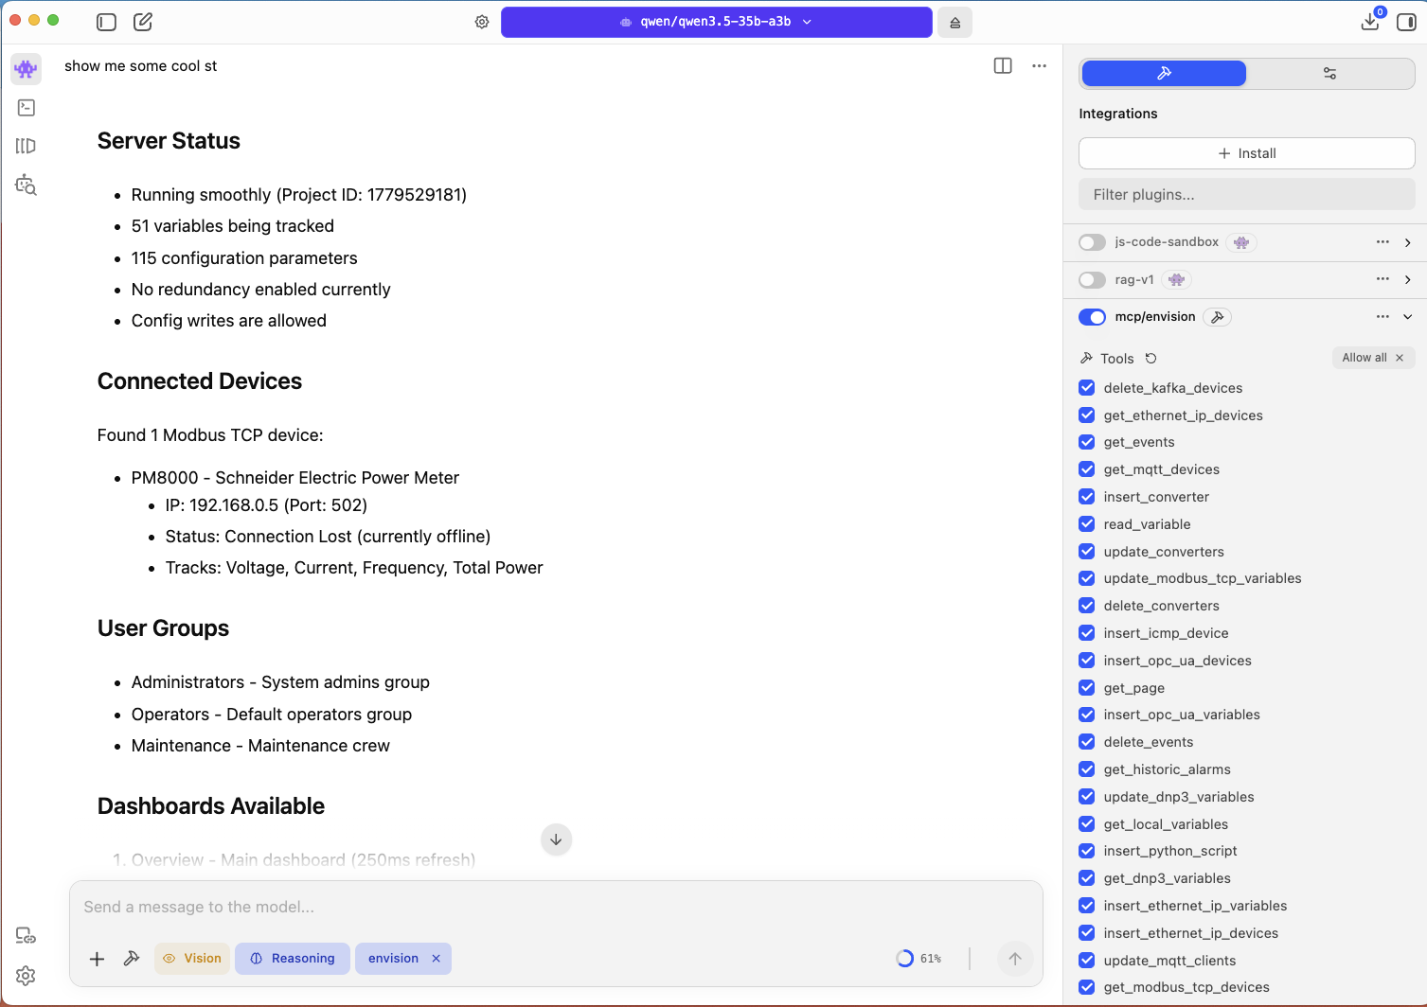
Task: Focus the message input box
Action: [556, 907]
